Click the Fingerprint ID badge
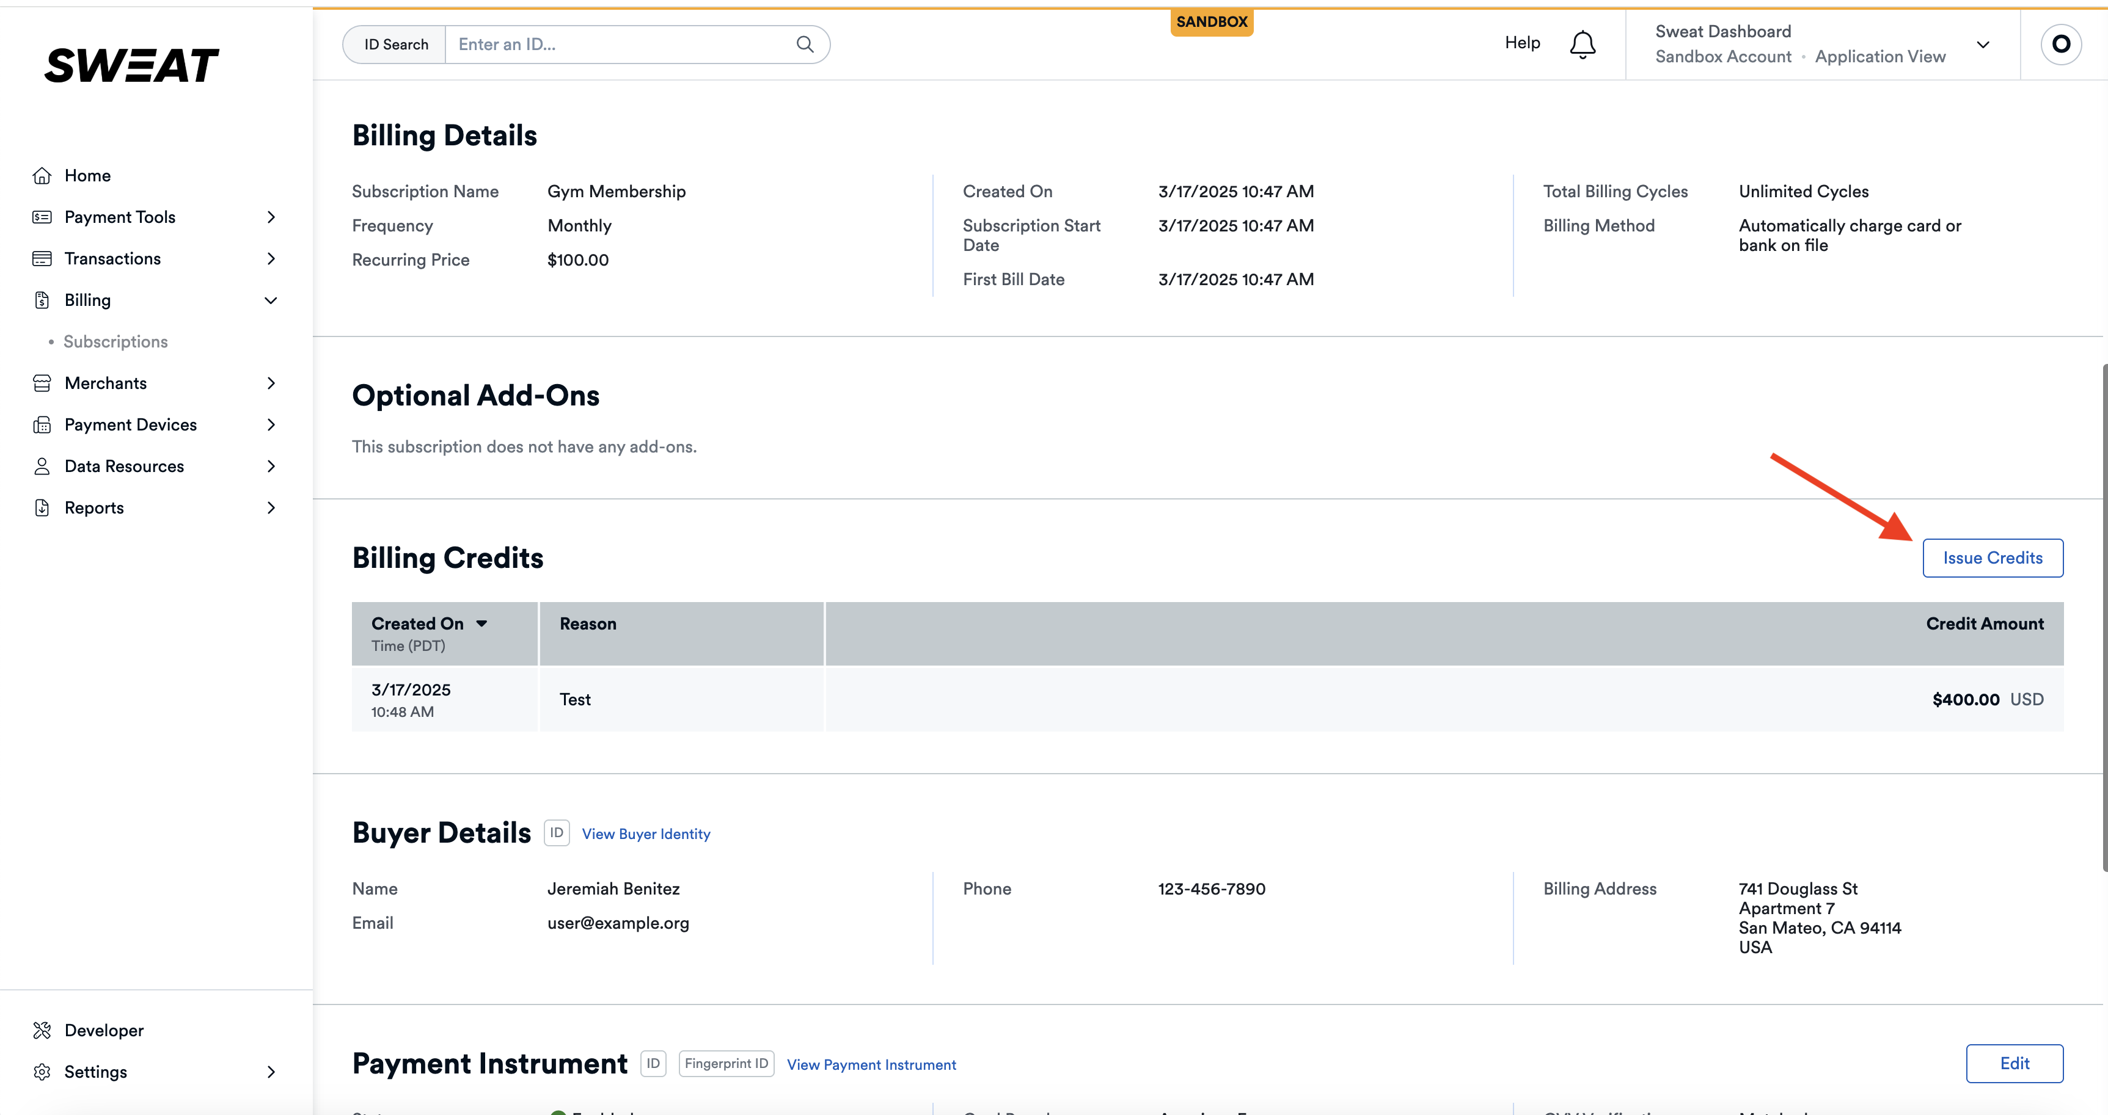 [x=726, y=1064]
